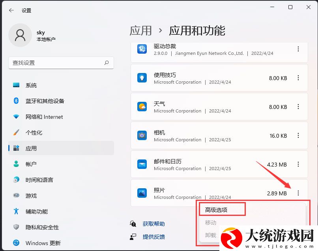Click the 本地帐户 label under sky
The image size is (318, 251).
pyautogui.click(x=46, y=39)
